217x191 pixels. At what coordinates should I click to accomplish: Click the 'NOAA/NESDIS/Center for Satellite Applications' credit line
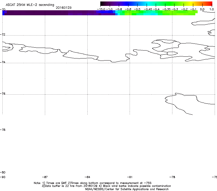(127, 189)
